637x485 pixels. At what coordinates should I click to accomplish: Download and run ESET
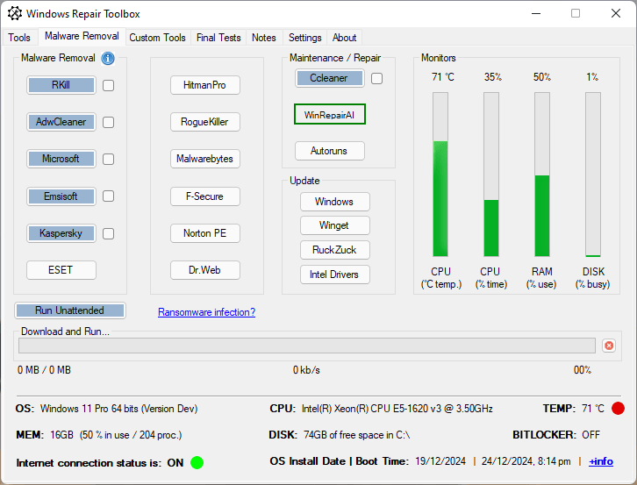tap(61, 270)
